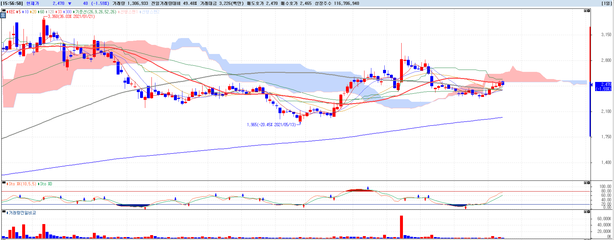The width and height of the screenshot is (614, 240).
Task: Click the 매도호가 2,470 header value
Action: click(262, 3)
